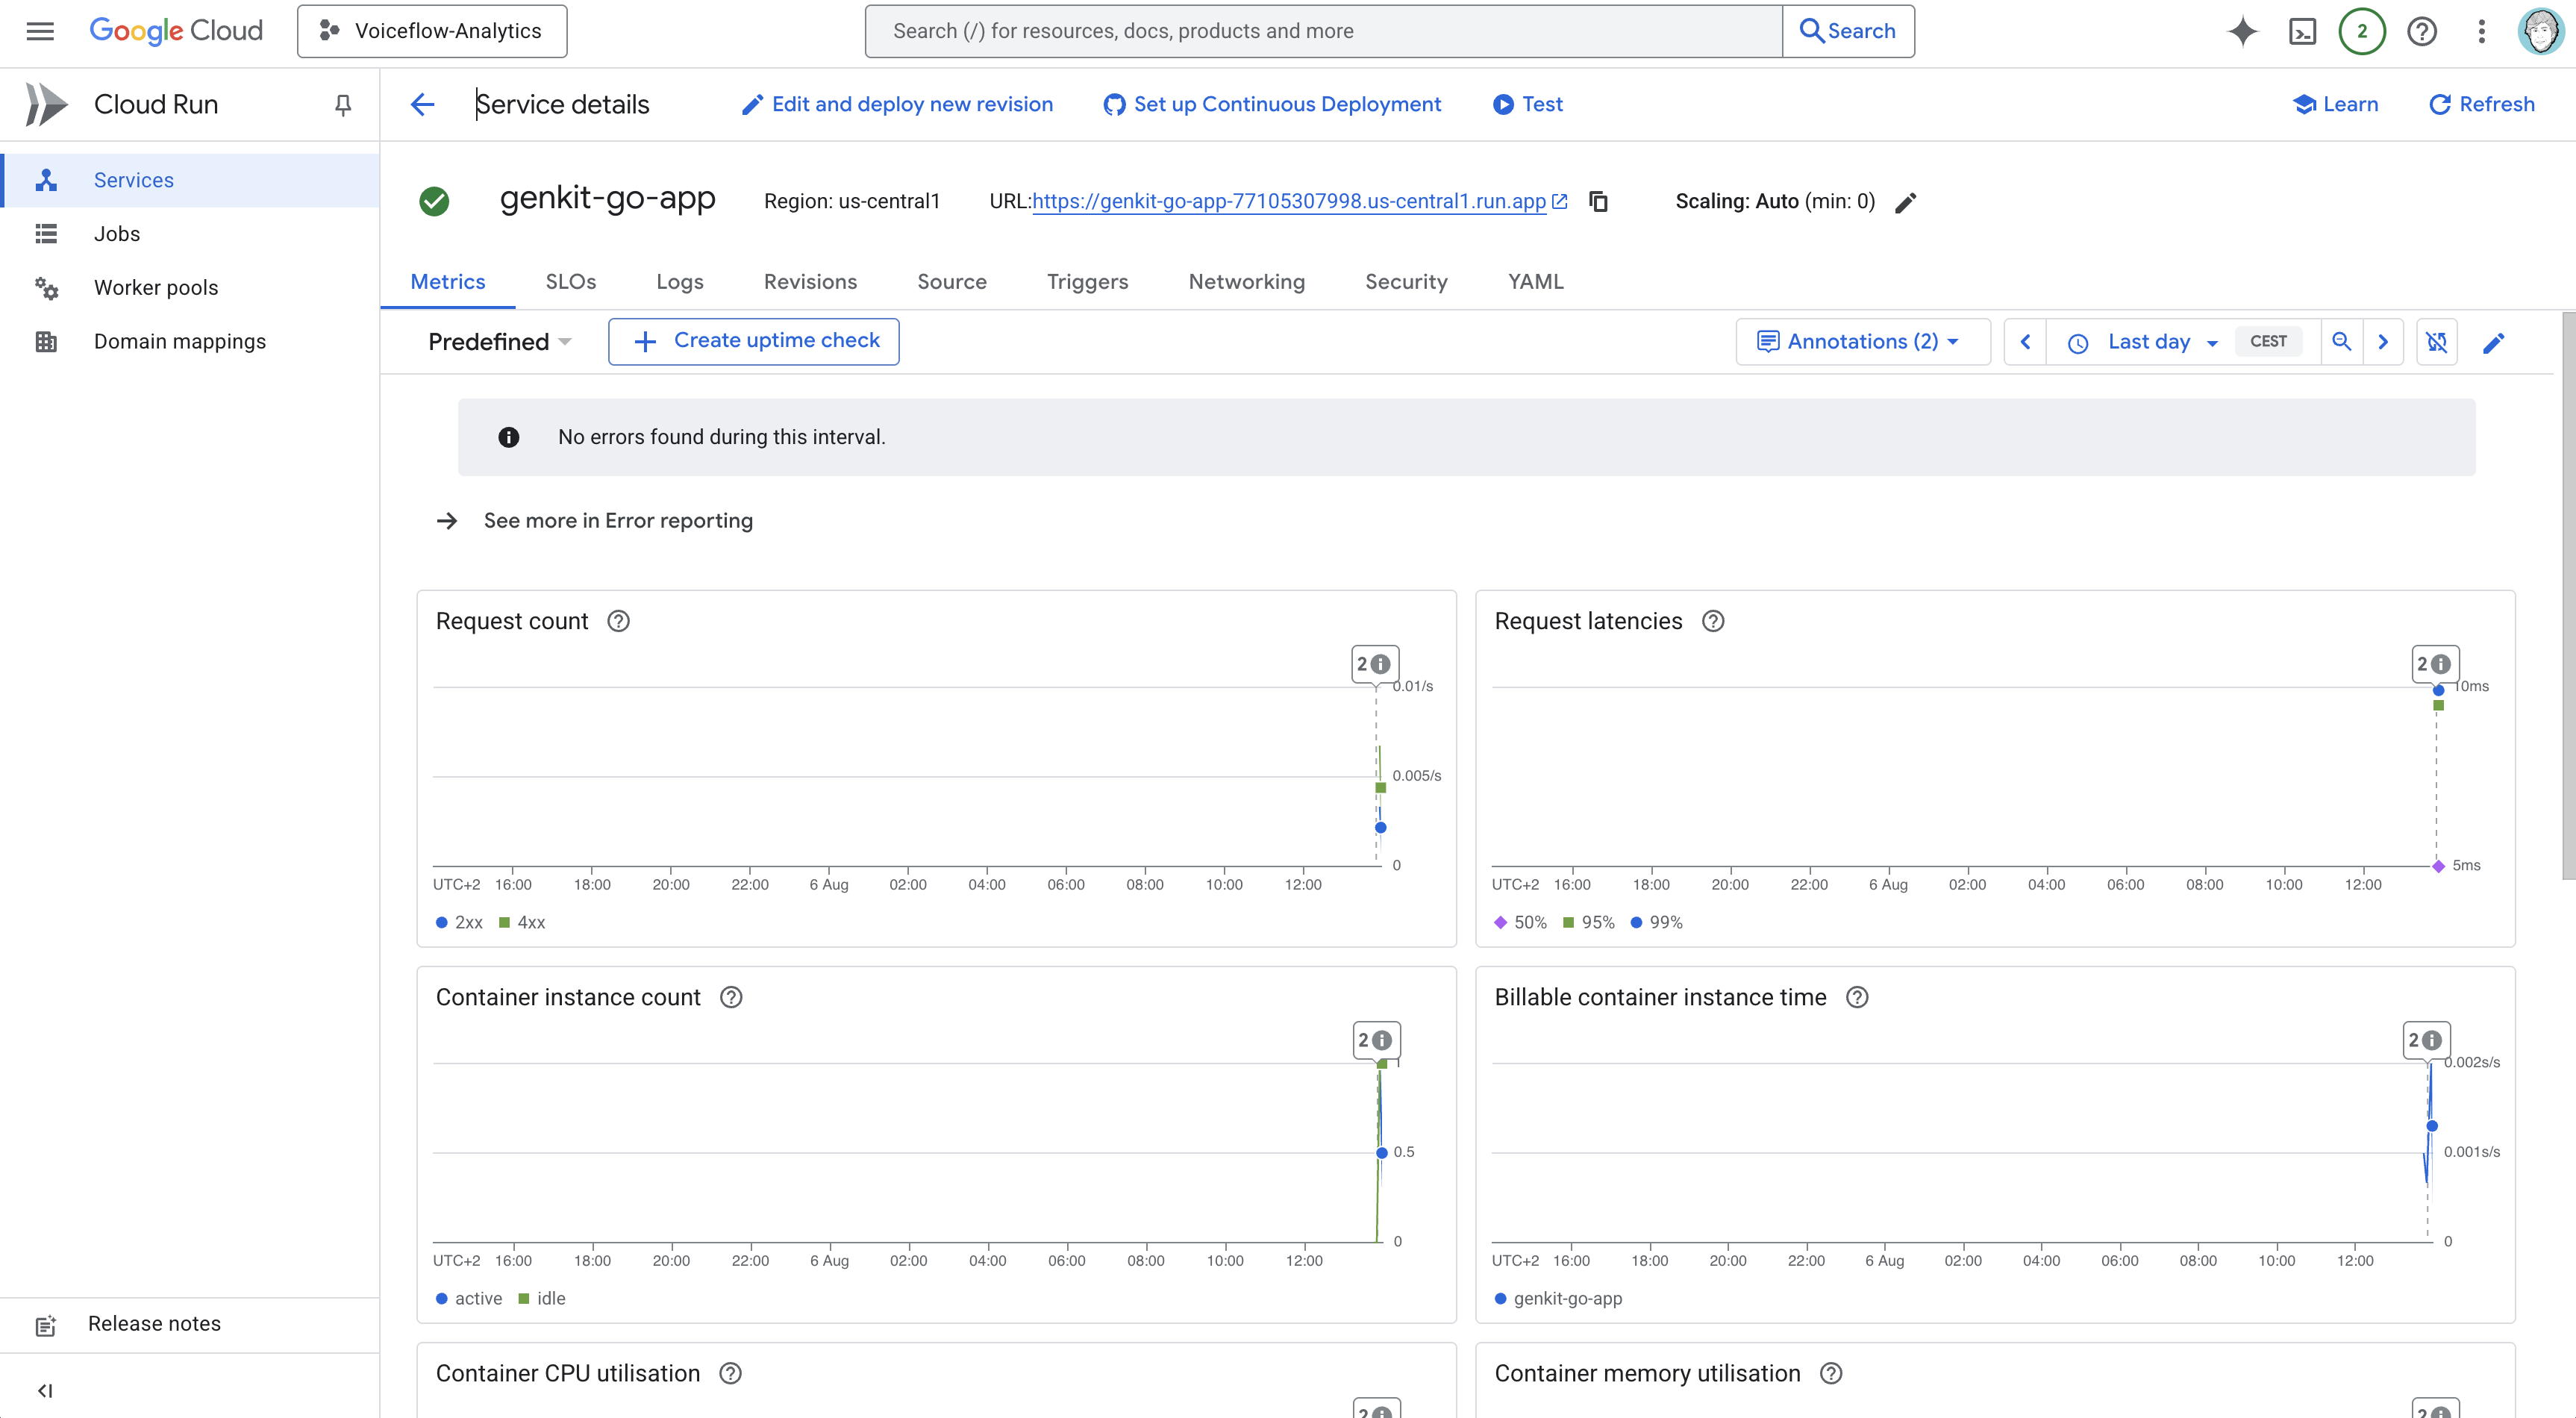
Task: Click the Refresh button
Action: (x=2482, y=104)
